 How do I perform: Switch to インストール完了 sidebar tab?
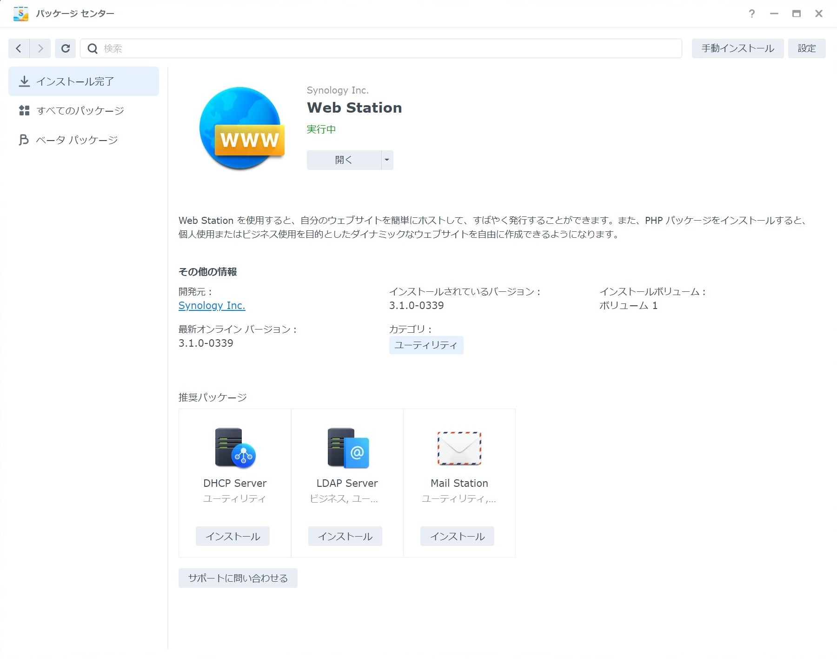pyautogui.click(x=84, y=81)
